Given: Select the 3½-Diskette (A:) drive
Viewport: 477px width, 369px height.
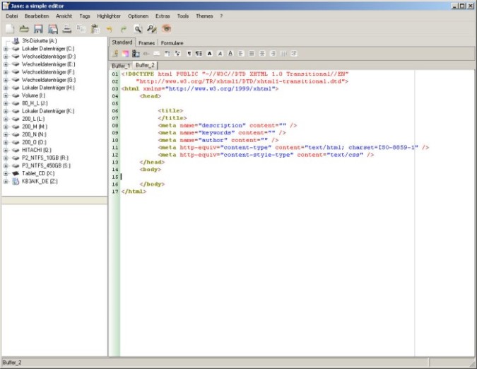Looking at the screenshot, I should [x=40, y=41].
